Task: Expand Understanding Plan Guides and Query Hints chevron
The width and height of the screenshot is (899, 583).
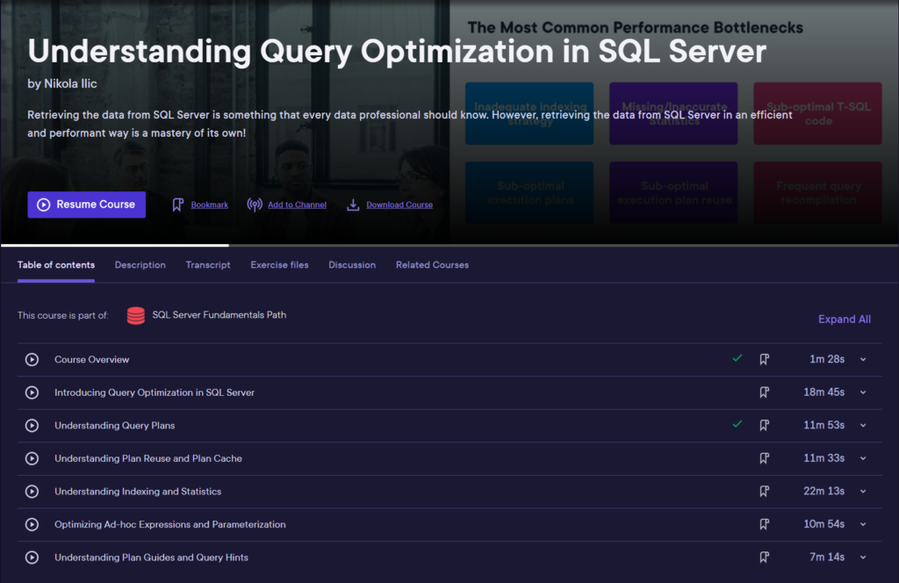Action: 863,558
